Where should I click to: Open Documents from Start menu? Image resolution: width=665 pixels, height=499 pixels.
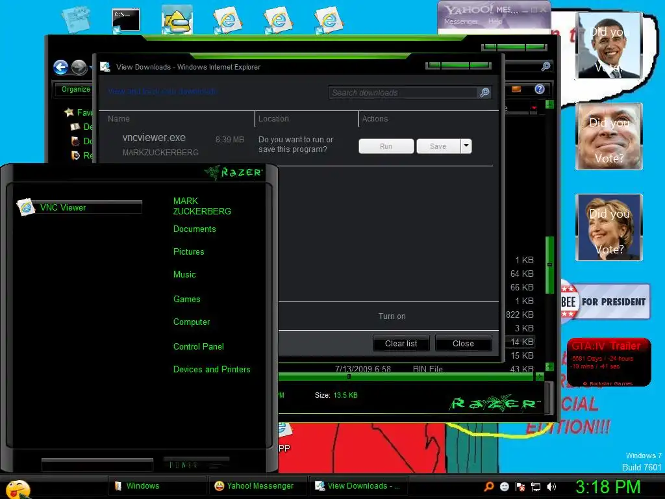(194, 229)
